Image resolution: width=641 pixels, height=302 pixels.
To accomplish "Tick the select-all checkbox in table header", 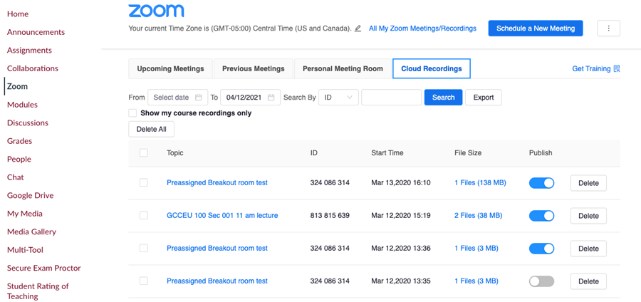I will click(x=144, y=153).
